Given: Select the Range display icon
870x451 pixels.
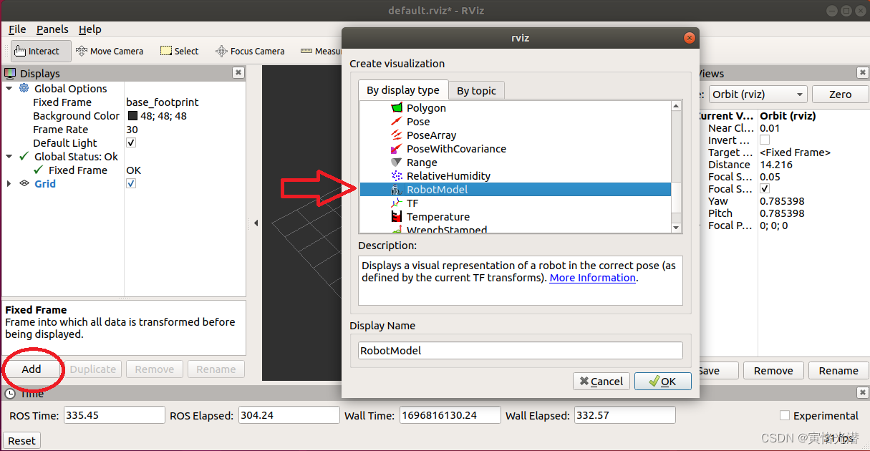Looking at the screenshot, I should pos(397,163).
